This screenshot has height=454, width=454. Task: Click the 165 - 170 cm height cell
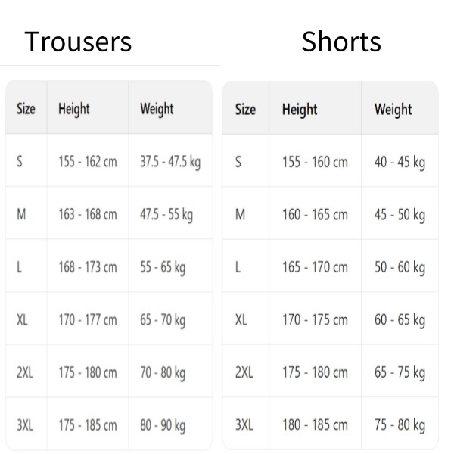coord(315,267)
